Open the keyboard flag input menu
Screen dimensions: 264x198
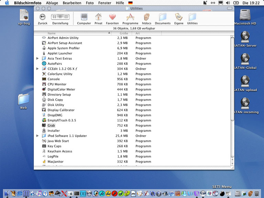(131, 3)
